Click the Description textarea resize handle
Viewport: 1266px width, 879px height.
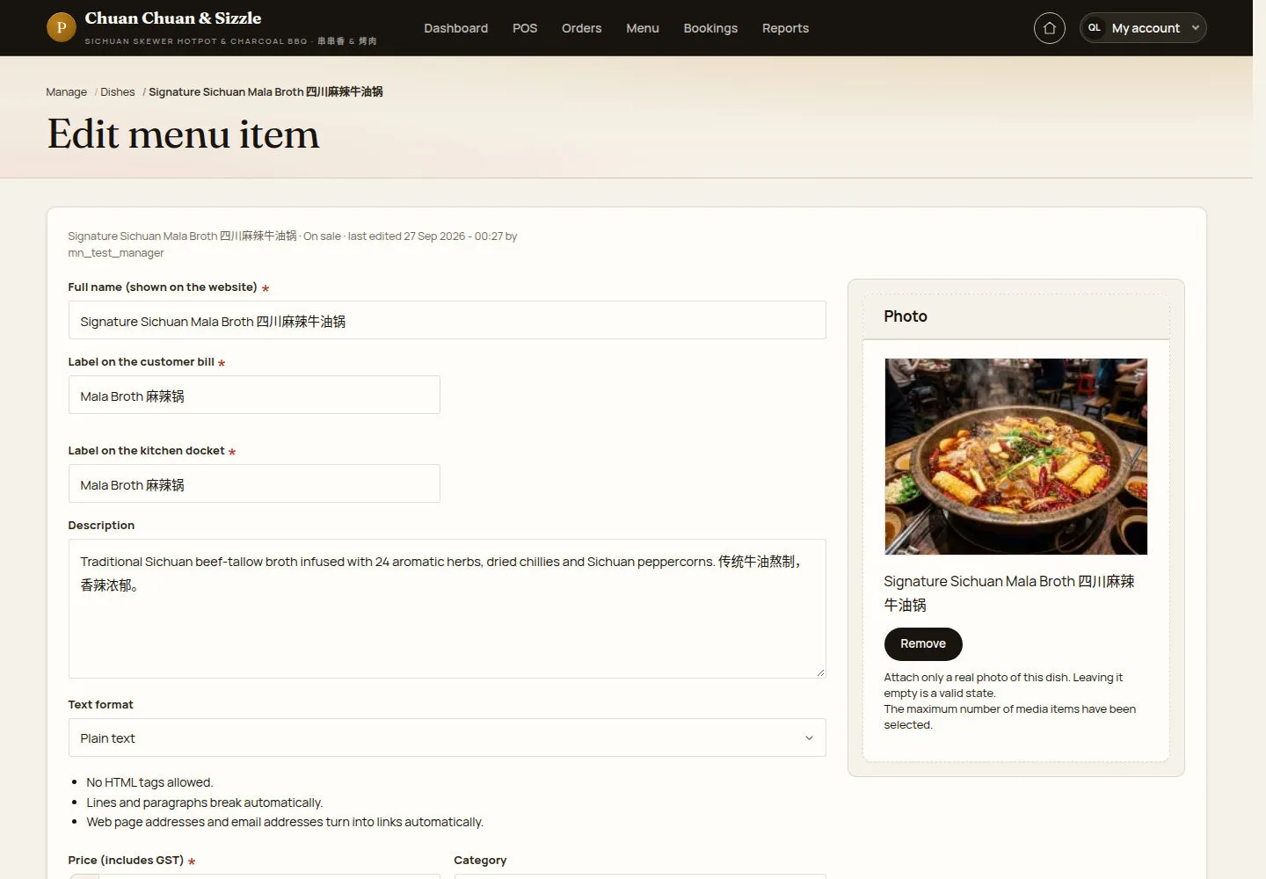tap(820, 672)
